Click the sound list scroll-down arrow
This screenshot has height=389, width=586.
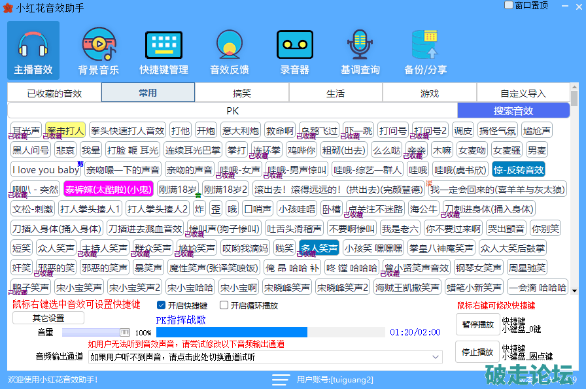(x=574, y=290)
